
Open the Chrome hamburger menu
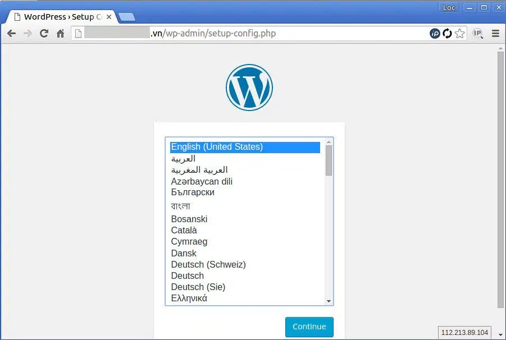click(496, 33)
